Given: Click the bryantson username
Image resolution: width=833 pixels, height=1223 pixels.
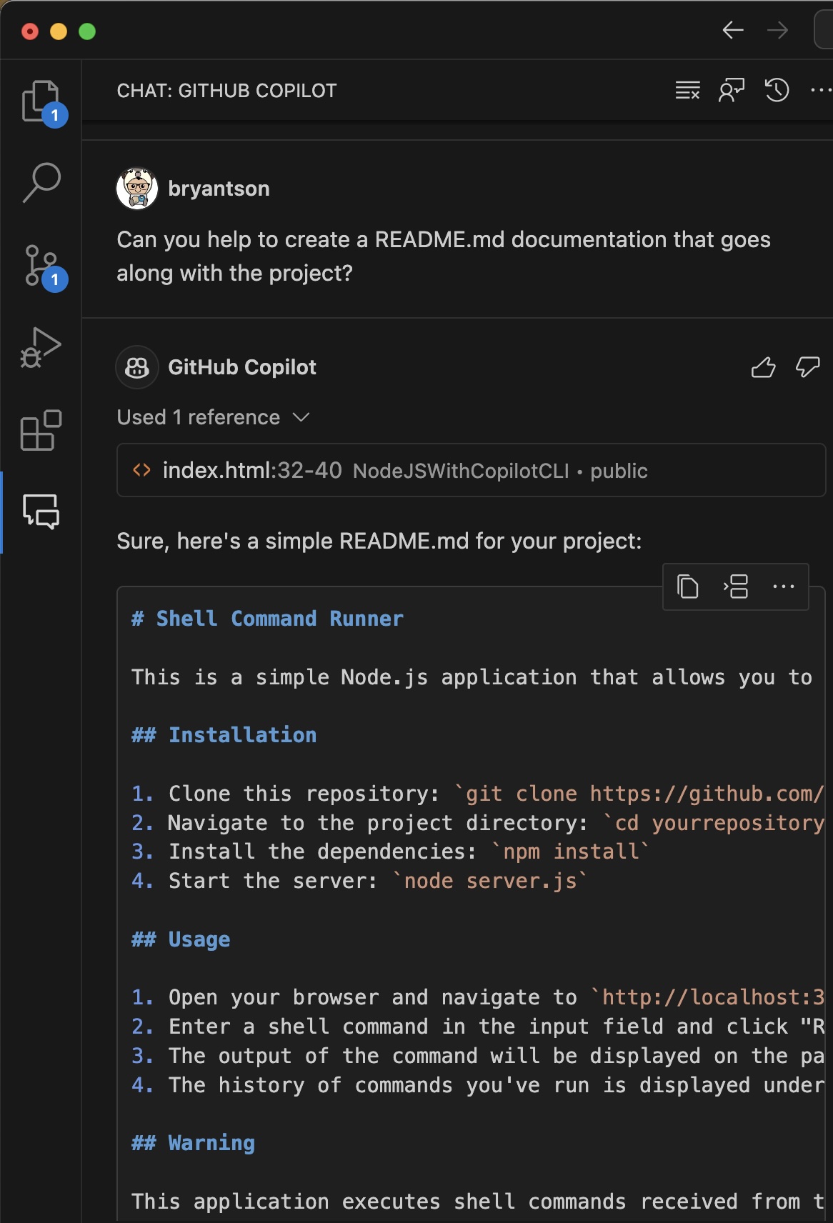Looking at the screenshot, I should [x=219, y=189].
